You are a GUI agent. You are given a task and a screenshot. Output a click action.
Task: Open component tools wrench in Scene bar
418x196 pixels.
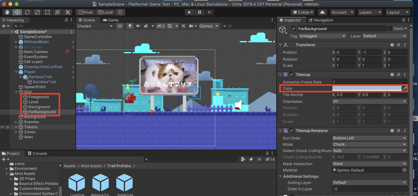pyautogui.click(x=183, y=26)
